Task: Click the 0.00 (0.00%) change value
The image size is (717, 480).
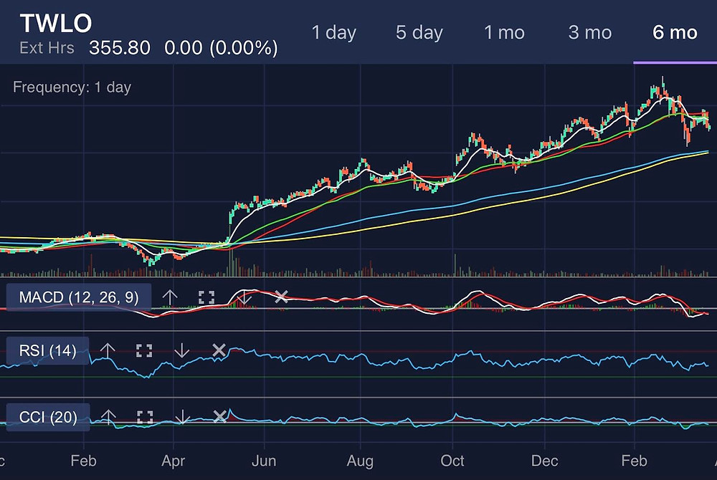Action: pyautogui.click(x=221, y=48)
